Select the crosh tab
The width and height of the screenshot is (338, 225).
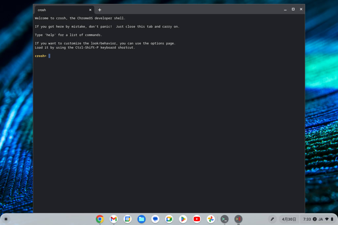[x=64, y=10]
